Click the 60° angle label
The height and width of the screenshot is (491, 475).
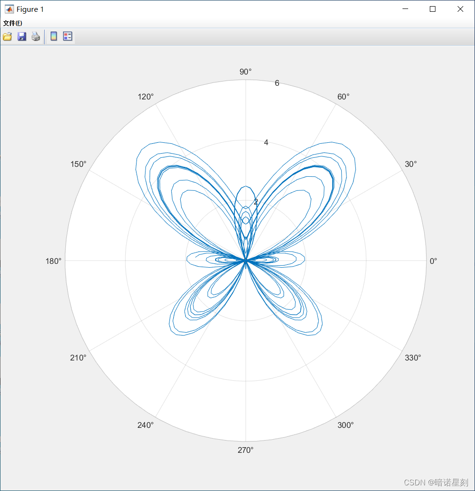[x=343, y=97]
